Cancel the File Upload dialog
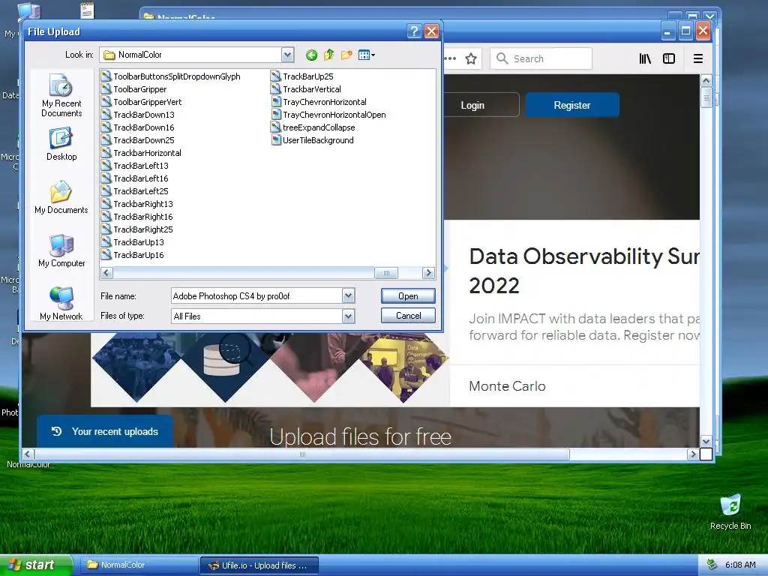Image resolution: width=768 pixels, height=576 pixels. tap(408, 316)
